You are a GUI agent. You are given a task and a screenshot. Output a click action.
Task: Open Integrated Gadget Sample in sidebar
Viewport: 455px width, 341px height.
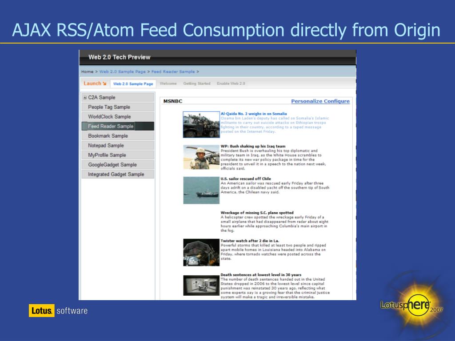tap(118, 174)
